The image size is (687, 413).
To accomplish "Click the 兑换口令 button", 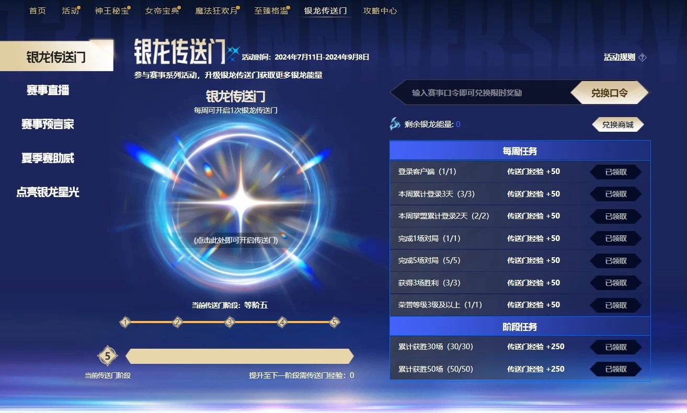I will [x=610, y=93].
